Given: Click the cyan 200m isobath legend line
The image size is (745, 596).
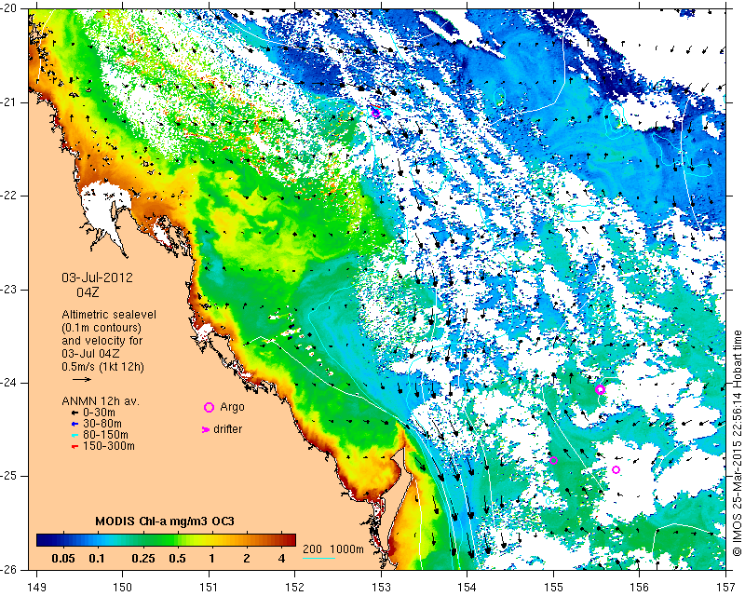Looking at the screenshot, I should pyautogui.click(x=318, y=558).
